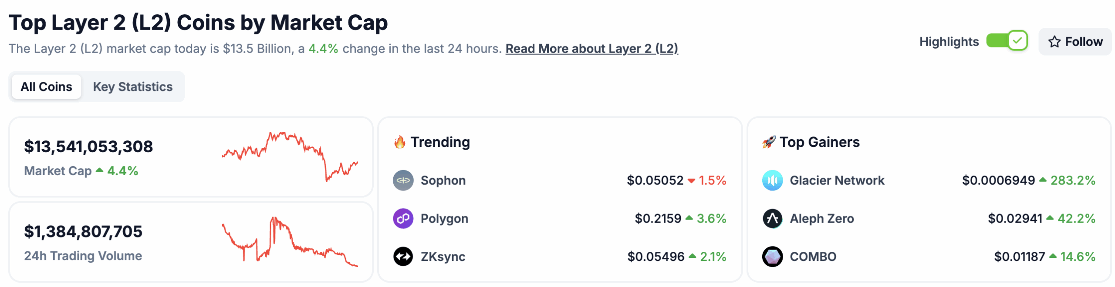
Task: Select the Sophon price change percentage
Action: tap(711, 180)
